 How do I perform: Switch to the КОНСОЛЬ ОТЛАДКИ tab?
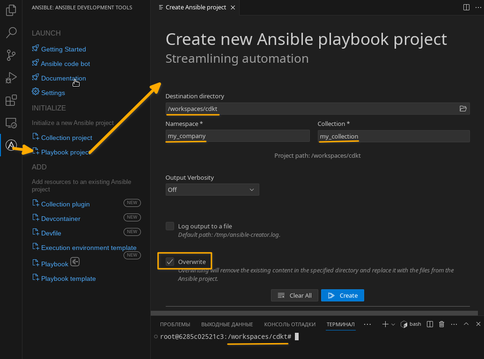point(290,324)
